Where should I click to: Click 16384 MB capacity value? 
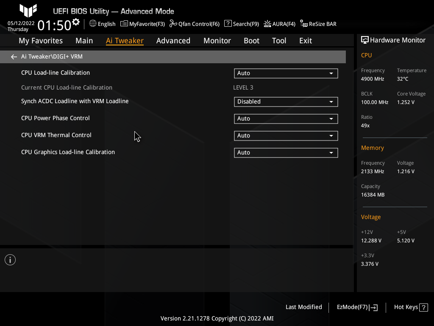(x=373, y=195)
